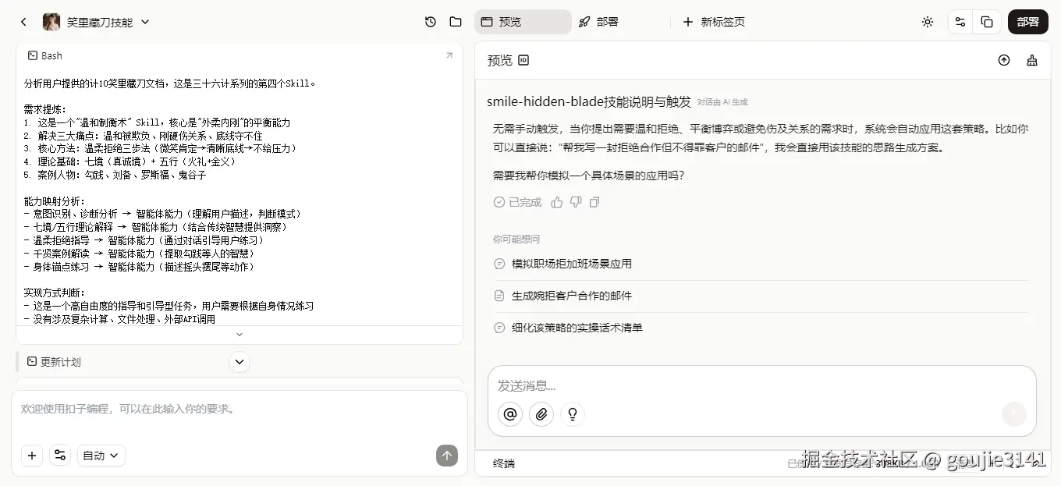Screen dimensions: 1061x486
Task: Give thumbs down to the AI reply
Action: (x=575, y=201)
